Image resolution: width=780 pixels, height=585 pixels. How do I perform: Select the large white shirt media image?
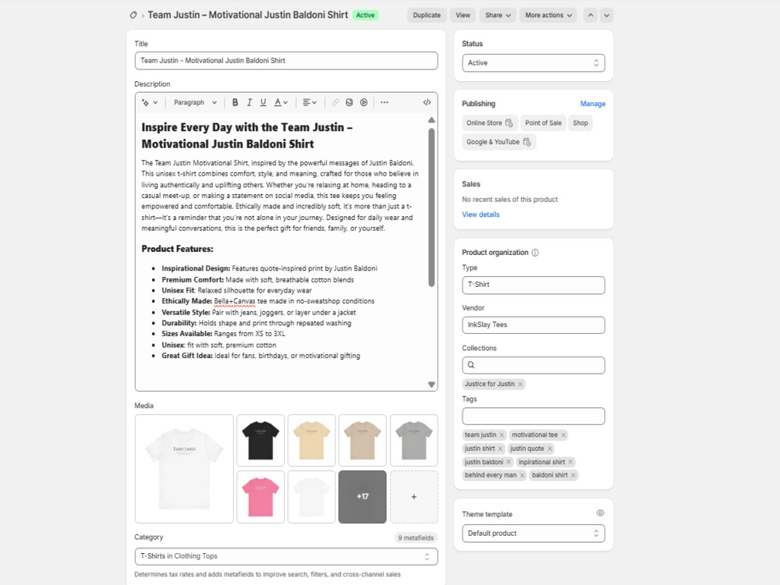click(x=184, y=469)
